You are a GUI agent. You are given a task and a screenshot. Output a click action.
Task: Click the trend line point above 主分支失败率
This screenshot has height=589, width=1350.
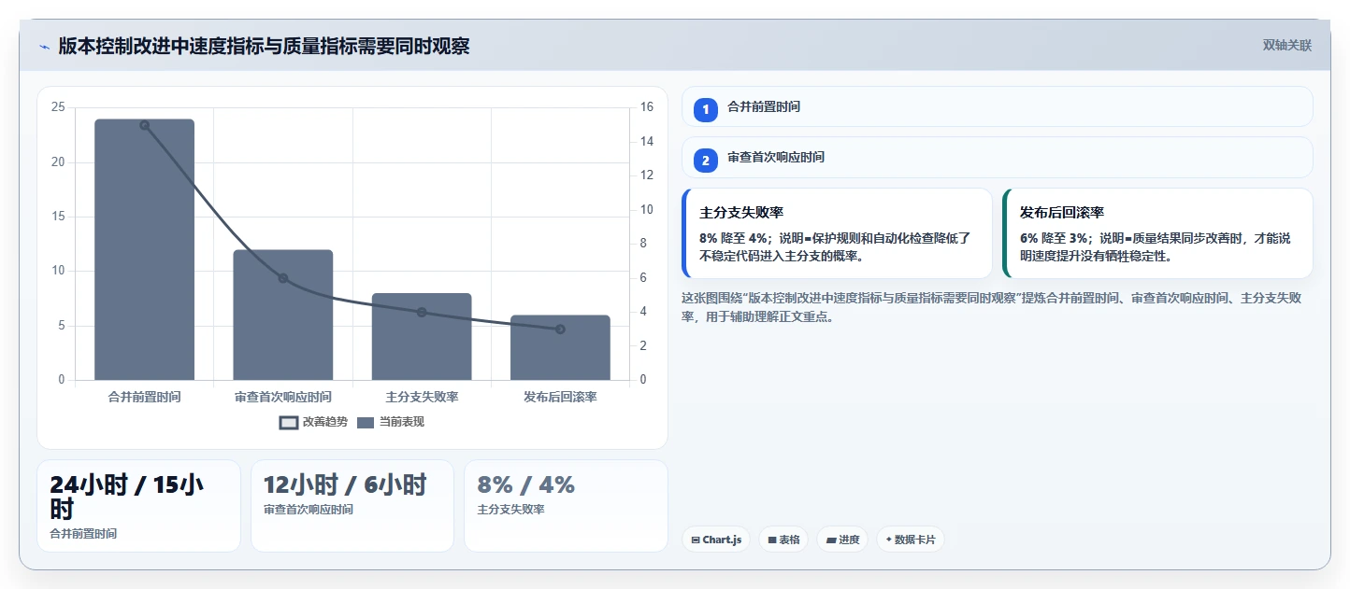[x=422, y=312]
